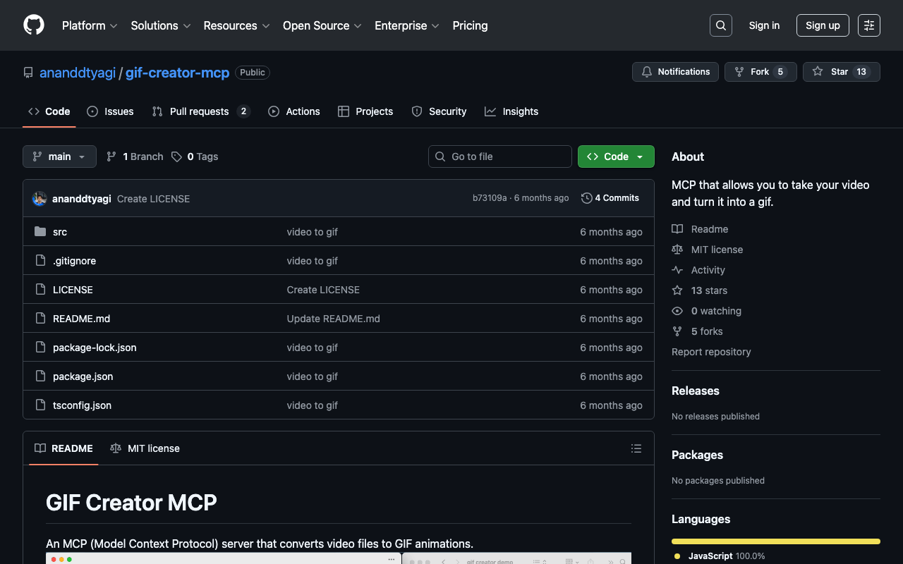
Task: Open the green Code dropdown
Action: (615, 157)
